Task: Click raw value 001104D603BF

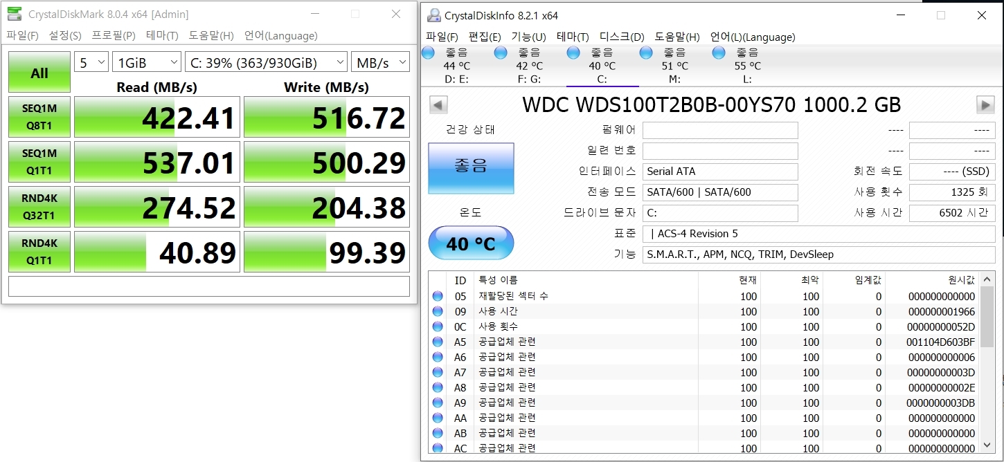Action: 940,342
